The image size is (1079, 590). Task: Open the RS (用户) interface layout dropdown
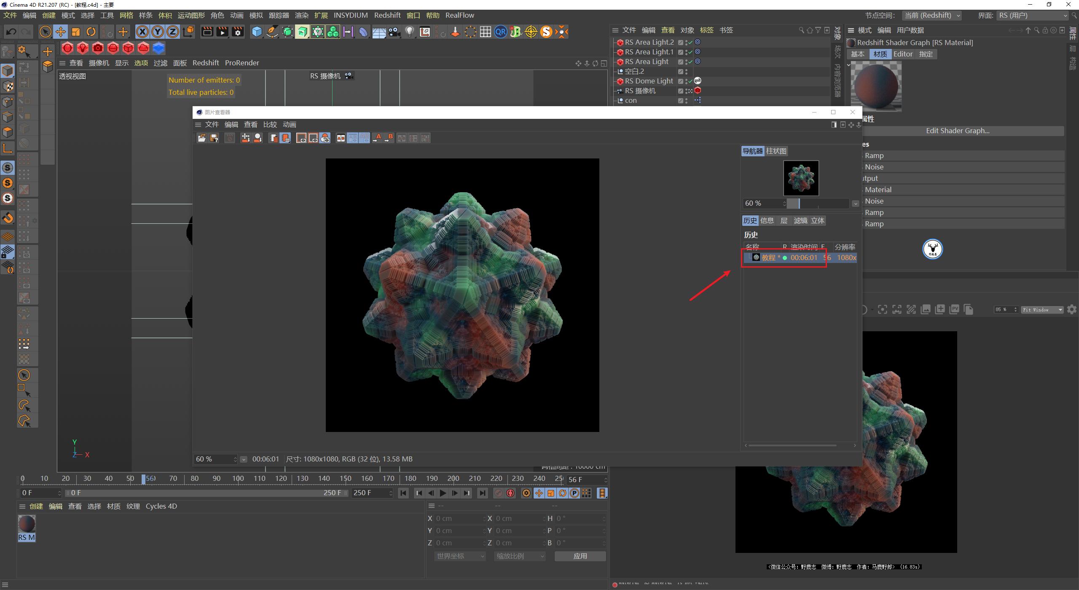(1033, 15)
